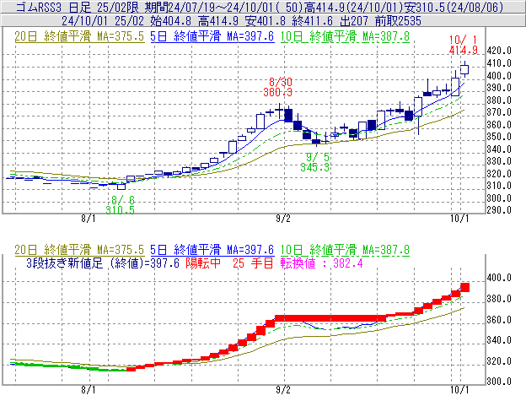Viewport: 526px width, 401px height.
Task: Click the 10日 終値平滑 MA=387.8 legend in upper chart
Action: pos(345,36)
